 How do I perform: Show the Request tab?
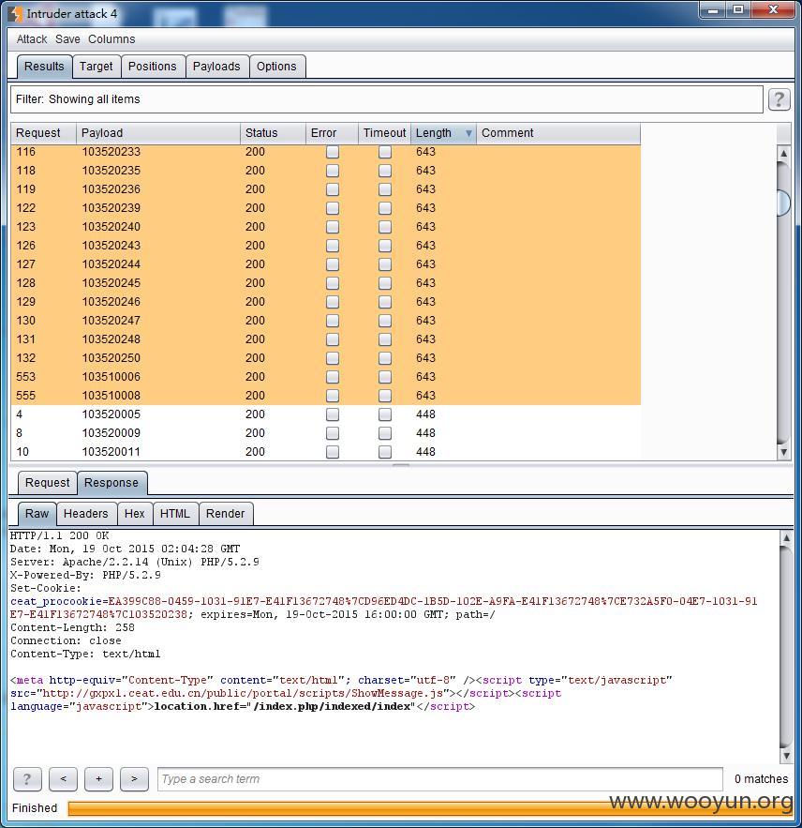coord(48,483)
